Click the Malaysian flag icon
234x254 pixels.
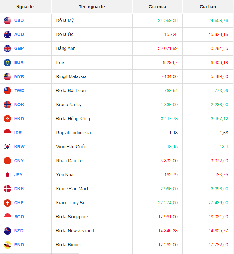(x=7, y=76)
